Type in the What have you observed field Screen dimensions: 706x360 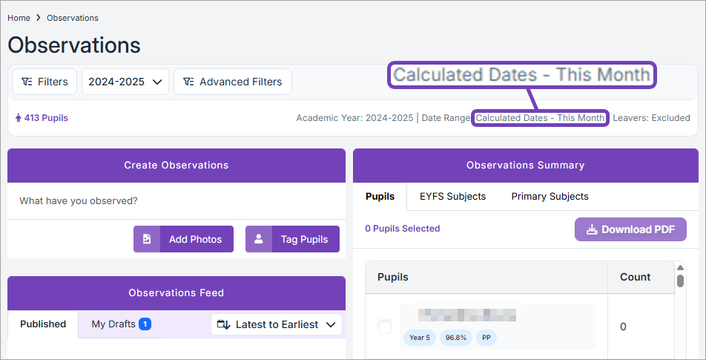point(176,200)
